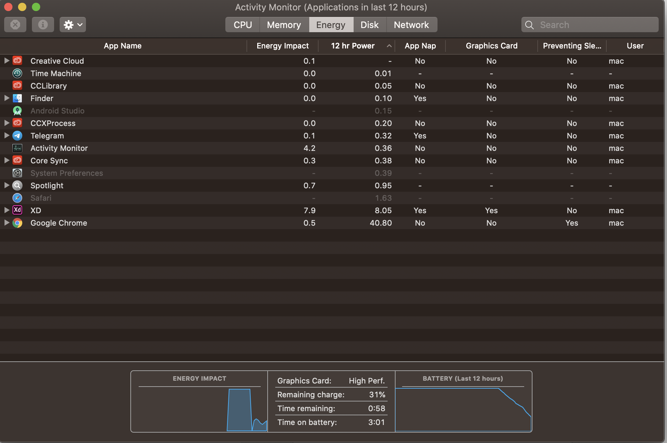Switch to the CPU tab
The height and width of the screenshot is (443, 667).
pyautogui.click(x=242, y=25)
